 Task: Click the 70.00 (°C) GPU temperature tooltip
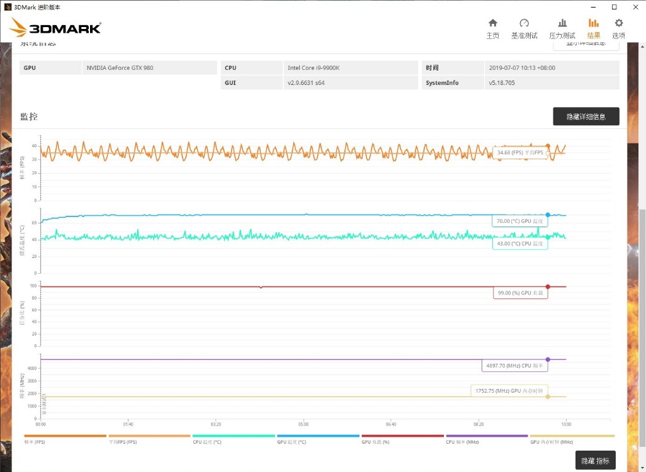tap(519, 221)
